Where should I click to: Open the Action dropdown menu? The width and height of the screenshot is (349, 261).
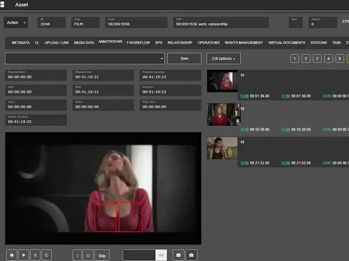click(x=16, y=23)
